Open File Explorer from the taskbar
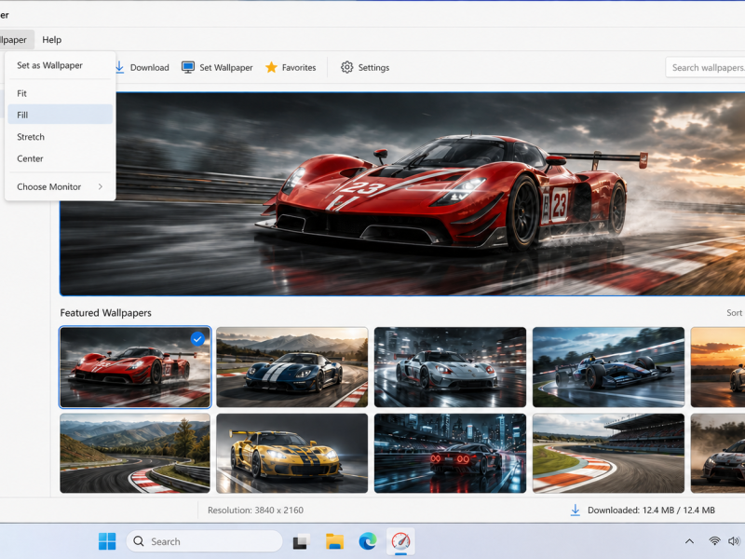745x559 pixels. point(334,541)
